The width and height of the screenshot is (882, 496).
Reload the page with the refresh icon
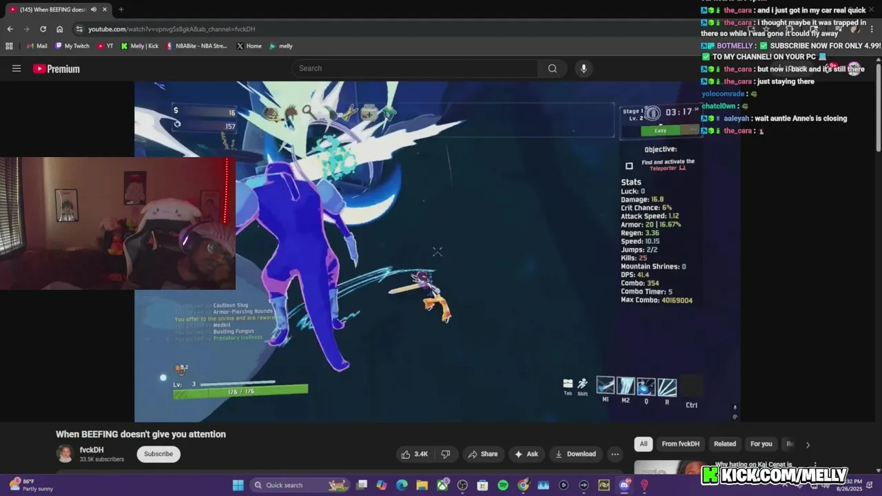click(43, 29)
